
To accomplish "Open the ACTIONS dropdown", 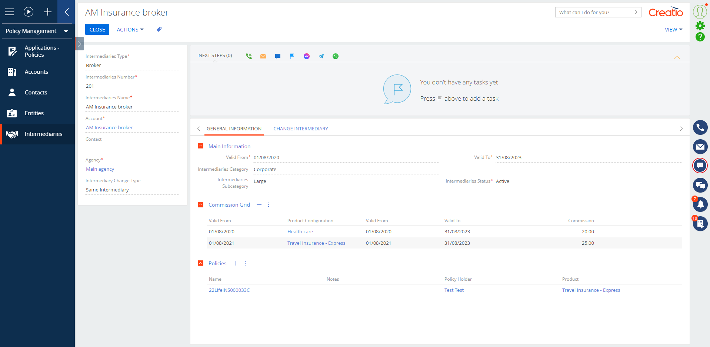I will pos(130,29).
